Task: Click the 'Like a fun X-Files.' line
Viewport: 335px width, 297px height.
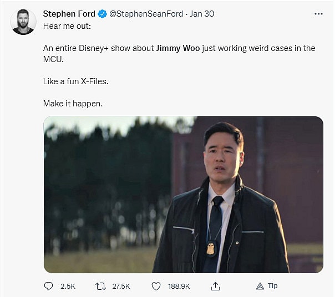Action: pyautogui.click(x=75, y=81)
